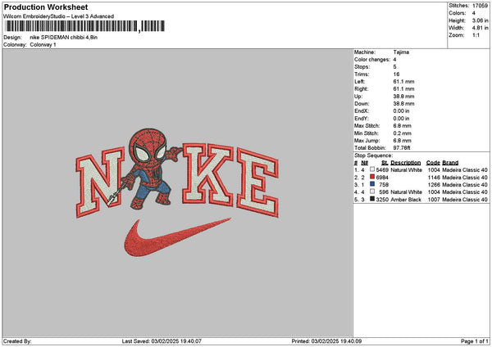Image resolution: width=492 pixels, height=347 pixels.
Task: Select the Max Jump value 6.8 mm
Action: (x=403, y=141)
